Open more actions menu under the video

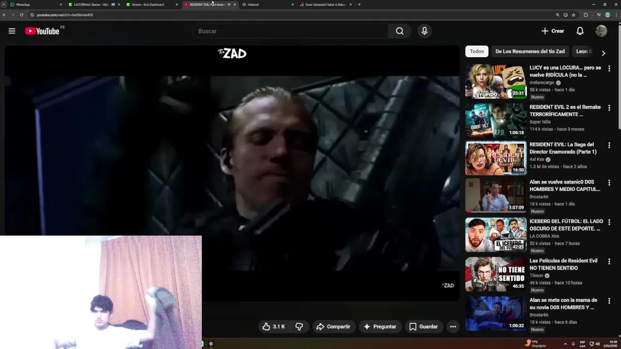[x=453, y=327]
